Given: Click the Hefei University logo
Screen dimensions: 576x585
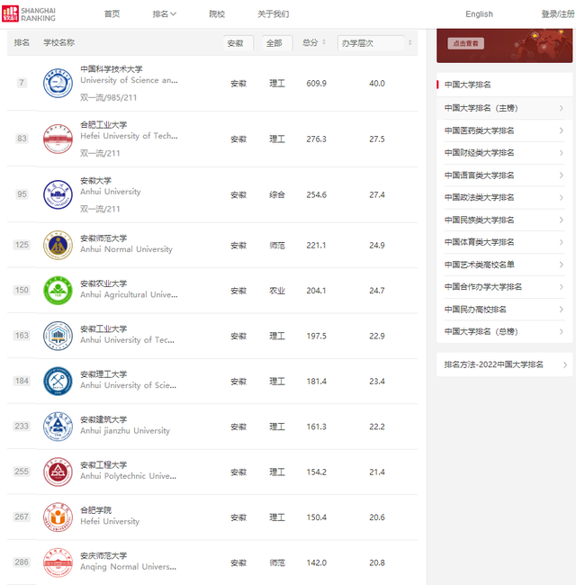Looking at the screenshot, I should [58, 517].
